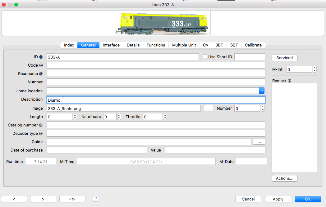The image size is (326, 207).
Task: Open the Home location dropdown
Action: point(262,91)
